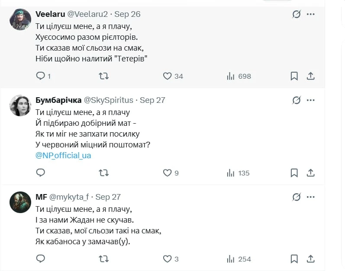This screenshot has height=271, width=345.
Task: Open more options menu on MF's tweet
Action: [x=310, y=197]
